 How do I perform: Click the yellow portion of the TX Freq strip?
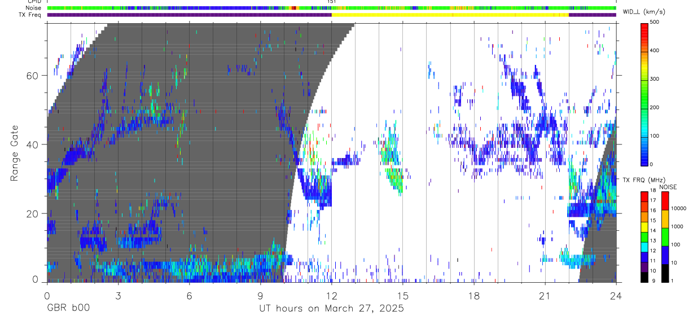(x=450, y=15)
